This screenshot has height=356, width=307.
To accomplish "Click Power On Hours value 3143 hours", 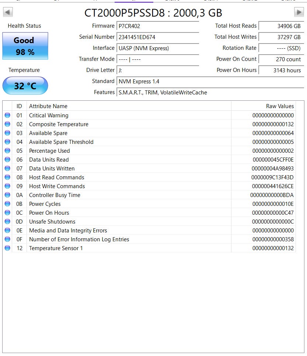I will point(281,70).
